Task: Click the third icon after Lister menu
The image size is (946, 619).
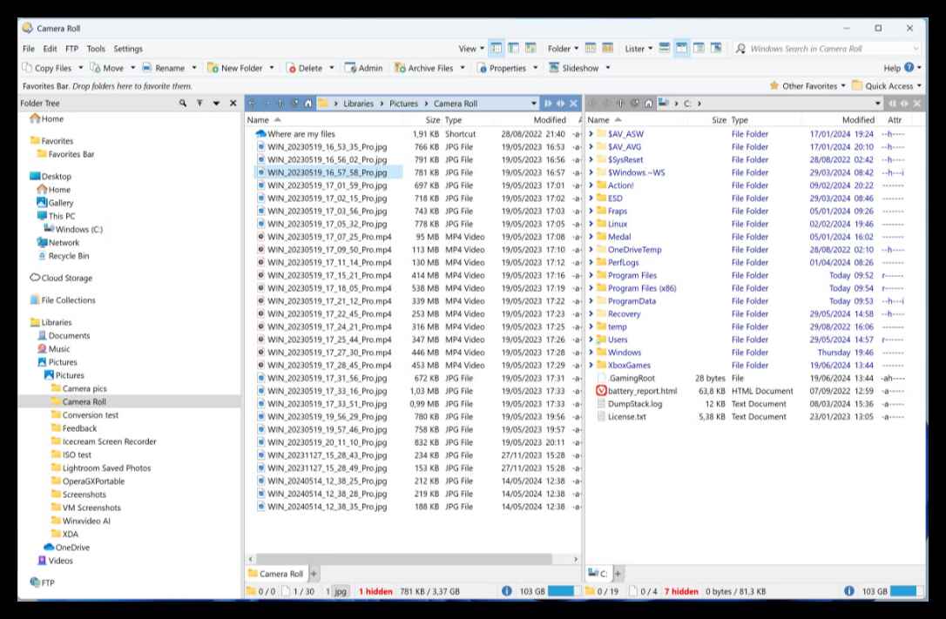Action: (699, 48)
